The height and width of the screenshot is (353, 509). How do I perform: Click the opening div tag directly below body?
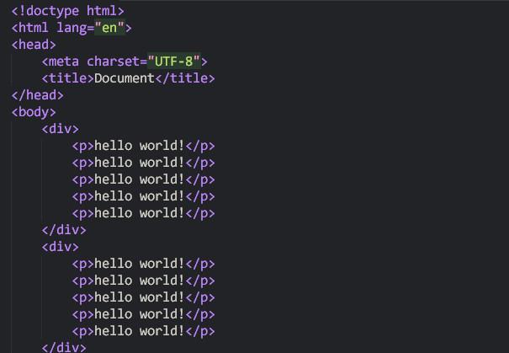pos(61,129)
